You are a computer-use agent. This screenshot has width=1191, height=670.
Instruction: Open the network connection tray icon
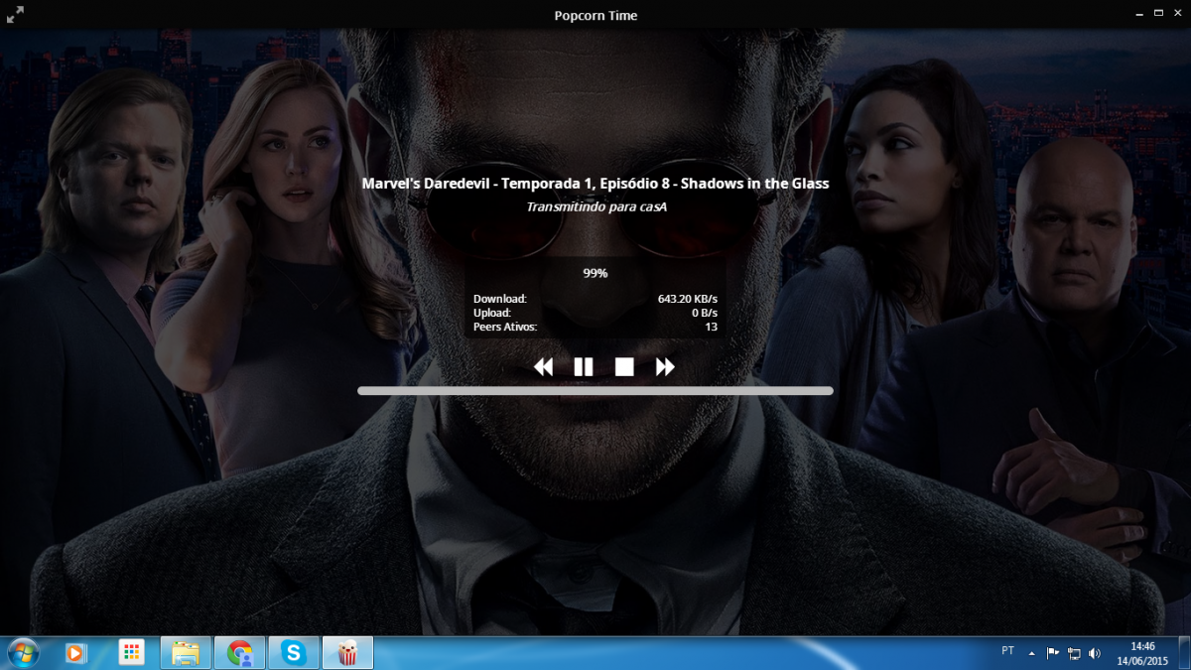pyautogui.click(x=1074, y=653)
